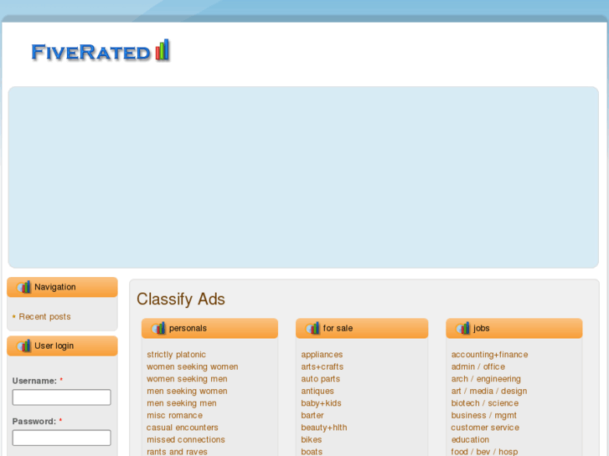Viewport: 609px width, 456px height.
Task: View biotech / science jobs
Action: (x=485, y=403)
